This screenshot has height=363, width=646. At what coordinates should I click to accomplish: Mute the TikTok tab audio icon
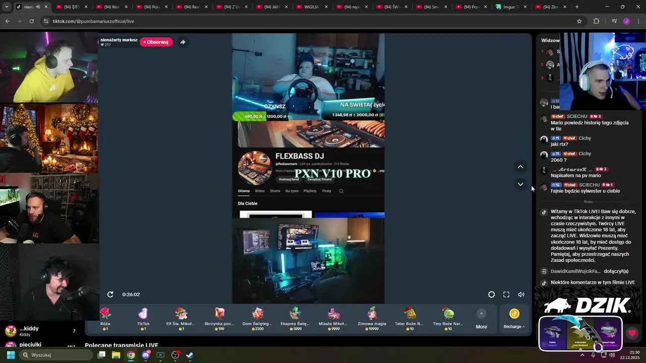tap(38, 7)
